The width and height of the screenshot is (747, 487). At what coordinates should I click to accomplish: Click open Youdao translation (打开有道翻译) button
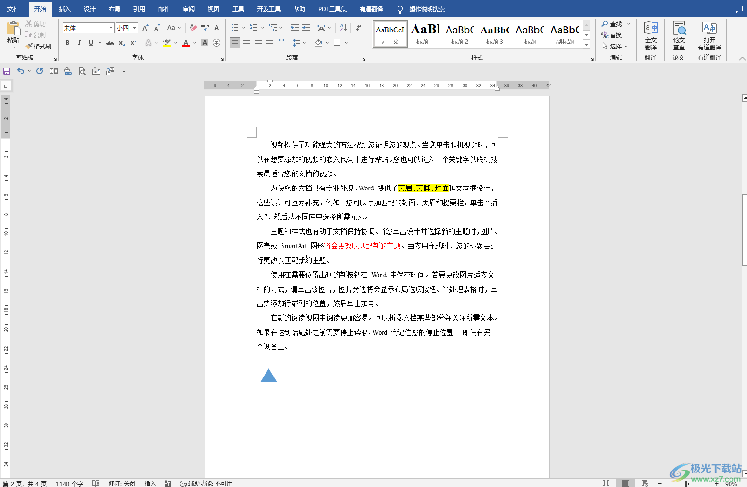[x=710, y=36]
